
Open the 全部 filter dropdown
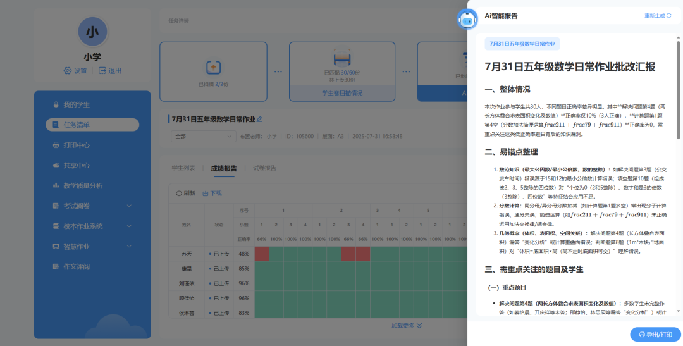(x=204, y=137)
